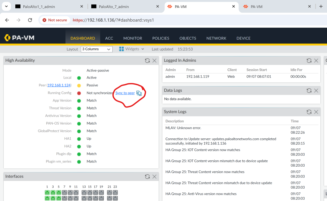
Task: Close the System Logs widget
Action: click(x=316, y=112)
